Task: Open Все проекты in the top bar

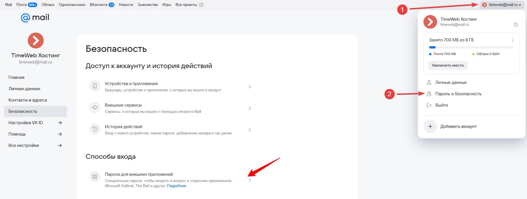Action: 186,5
